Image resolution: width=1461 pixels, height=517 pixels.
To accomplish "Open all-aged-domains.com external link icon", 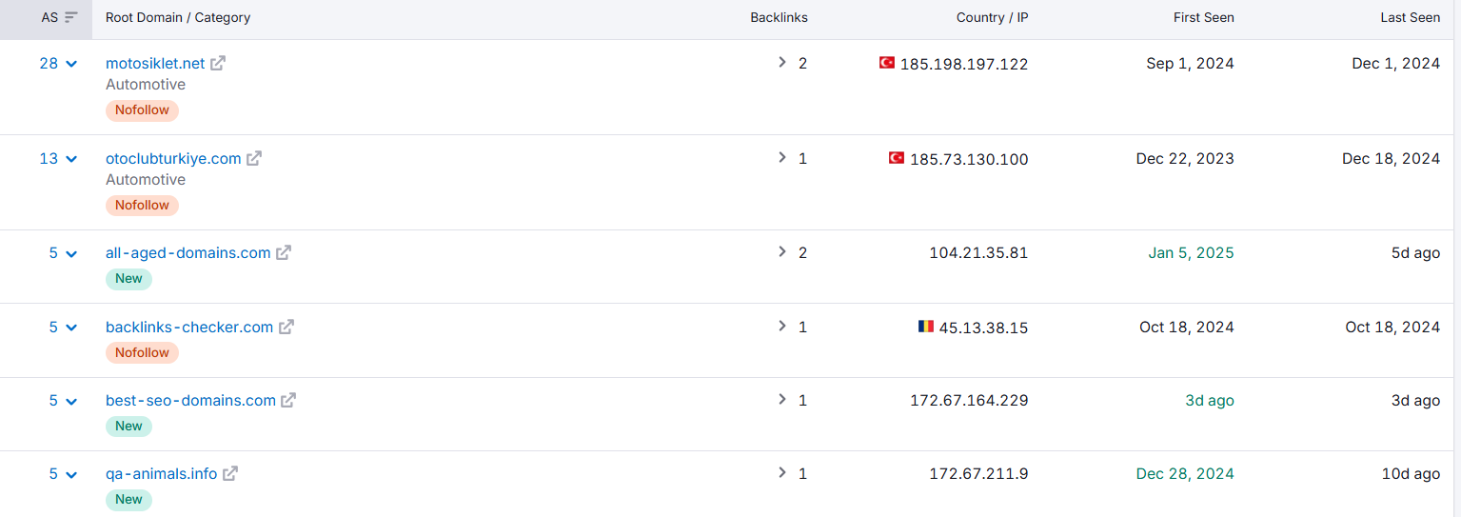I will pos(284,252).
